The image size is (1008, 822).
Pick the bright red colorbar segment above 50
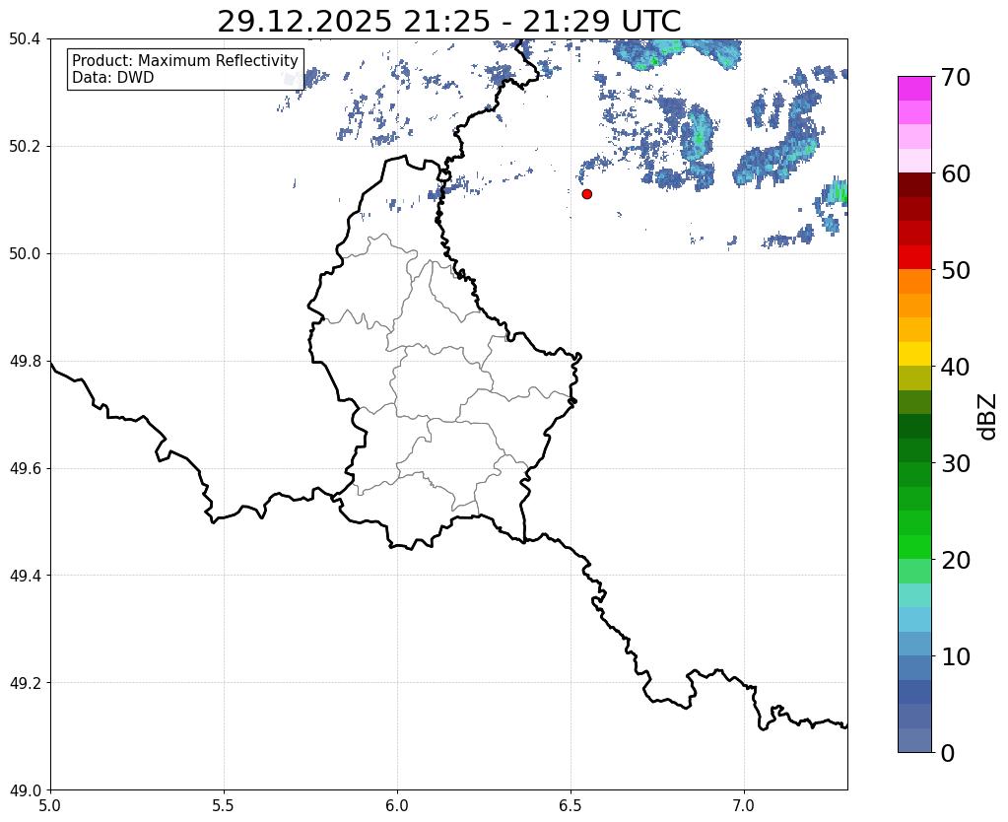click(914, 257)
